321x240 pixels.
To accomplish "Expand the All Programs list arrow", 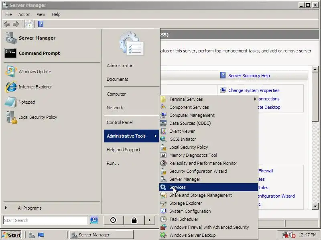I will [x=6, y=208].
